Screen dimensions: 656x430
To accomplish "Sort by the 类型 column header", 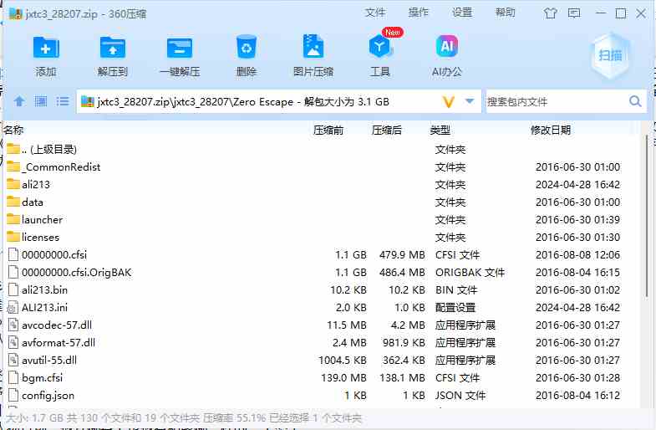I will [440, 131].
